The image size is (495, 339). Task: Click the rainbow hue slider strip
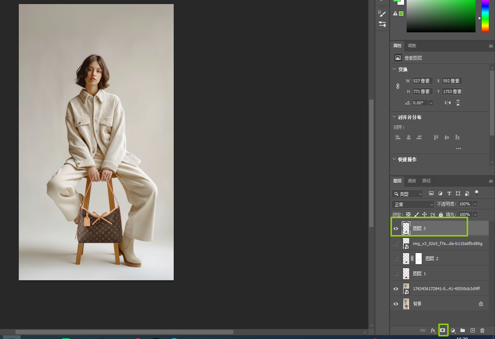[x=485, y=16]
